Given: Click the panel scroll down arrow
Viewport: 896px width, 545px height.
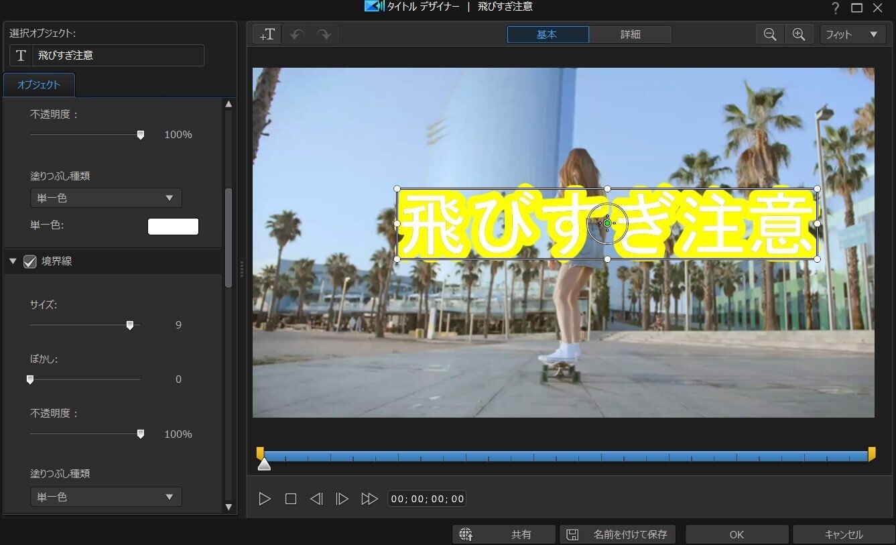Looking at the screenshot, I should point(229,507).
